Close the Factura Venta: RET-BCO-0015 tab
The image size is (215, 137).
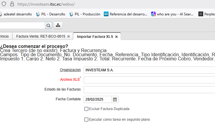pyautogui.click(x=69, y=36)
